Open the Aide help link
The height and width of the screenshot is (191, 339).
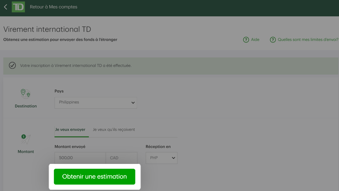pyautogui.click(x=255, y=40)
